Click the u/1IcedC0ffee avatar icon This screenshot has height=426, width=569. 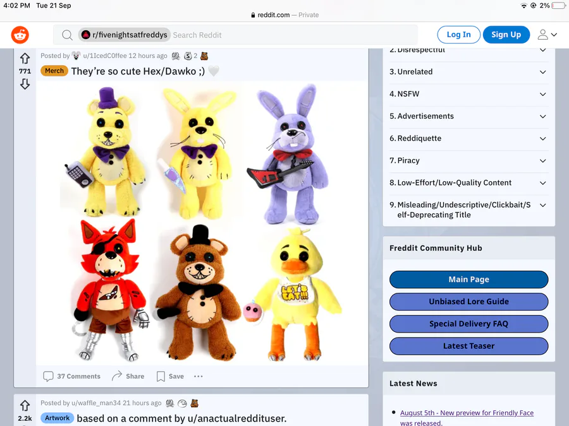(76, 56)
